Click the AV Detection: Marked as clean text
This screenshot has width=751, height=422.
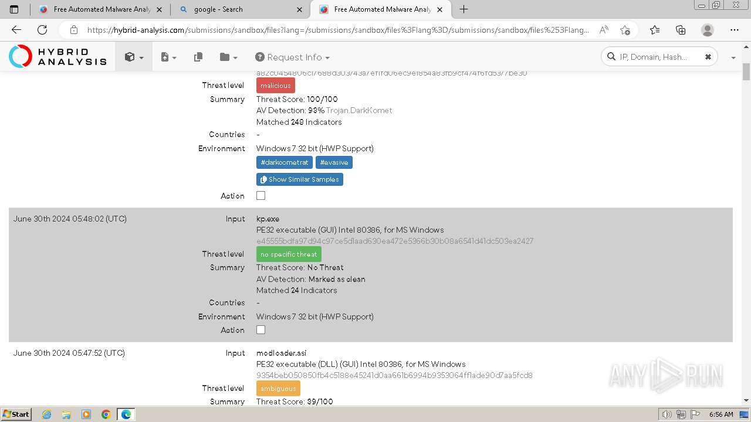tap(311, 279)
